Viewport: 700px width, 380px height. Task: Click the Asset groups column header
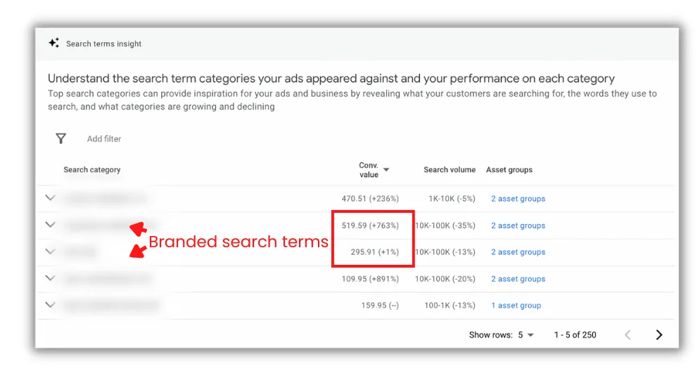(x=509, y=170)
